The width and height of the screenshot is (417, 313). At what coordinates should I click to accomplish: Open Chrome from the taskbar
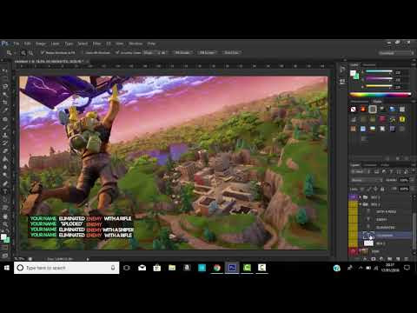(x=217, y=268)
